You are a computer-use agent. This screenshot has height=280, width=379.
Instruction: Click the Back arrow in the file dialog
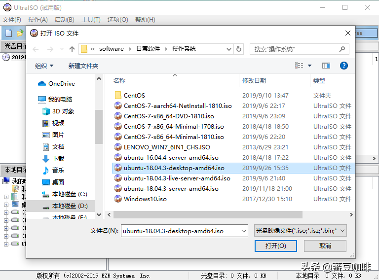(x=36, y=49)
